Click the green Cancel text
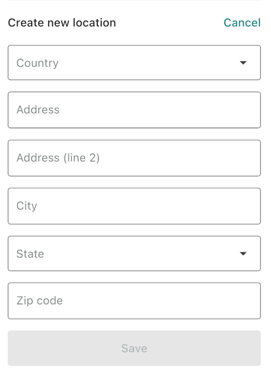This screenshot has height=379, width=271. [242, 23]
